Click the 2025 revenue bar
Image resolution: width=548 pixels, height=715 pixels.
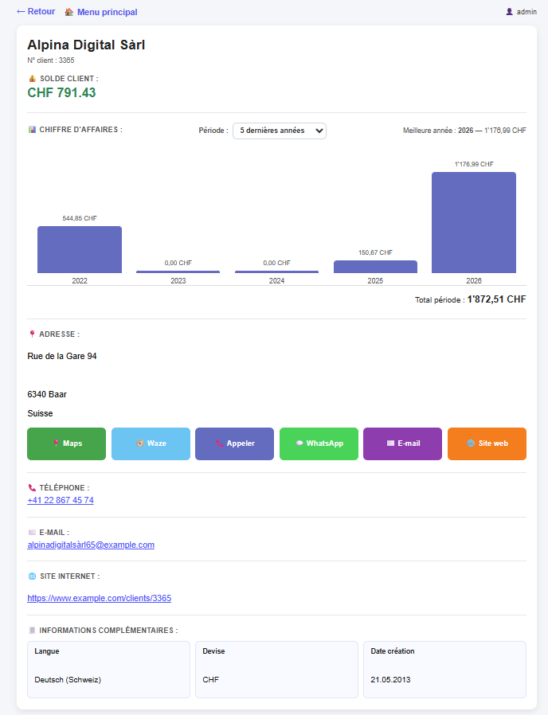[375, 267]
